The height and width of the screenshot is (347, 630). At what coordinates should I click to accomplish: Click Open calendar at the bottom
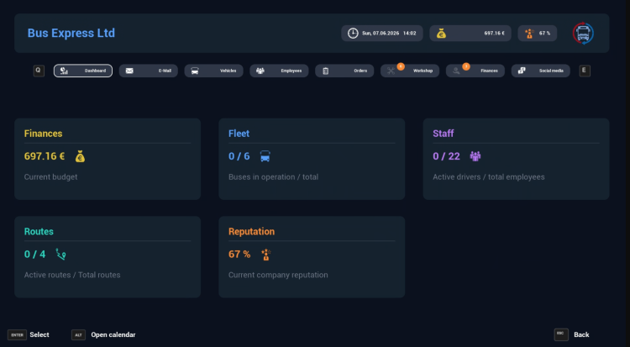point(113,334)
